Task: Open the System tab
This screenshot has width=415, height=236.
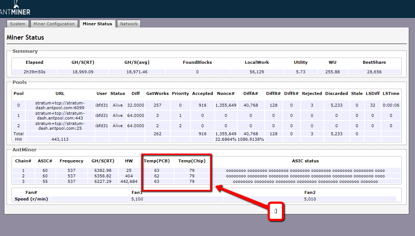Action: 18,24
